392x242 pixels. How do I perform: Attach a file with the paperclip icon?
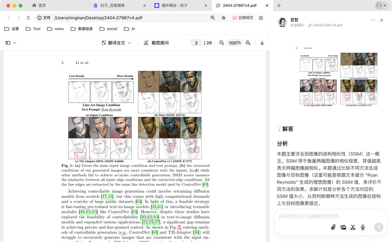pyautogui.click(x=333, y=227)
